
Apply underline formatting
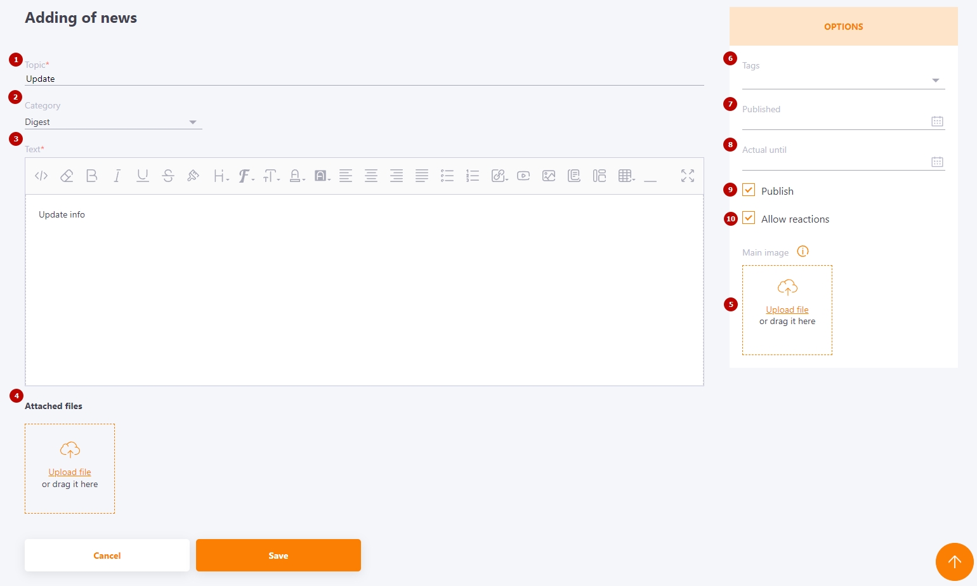pyautogui.click(x=143, y=176)
